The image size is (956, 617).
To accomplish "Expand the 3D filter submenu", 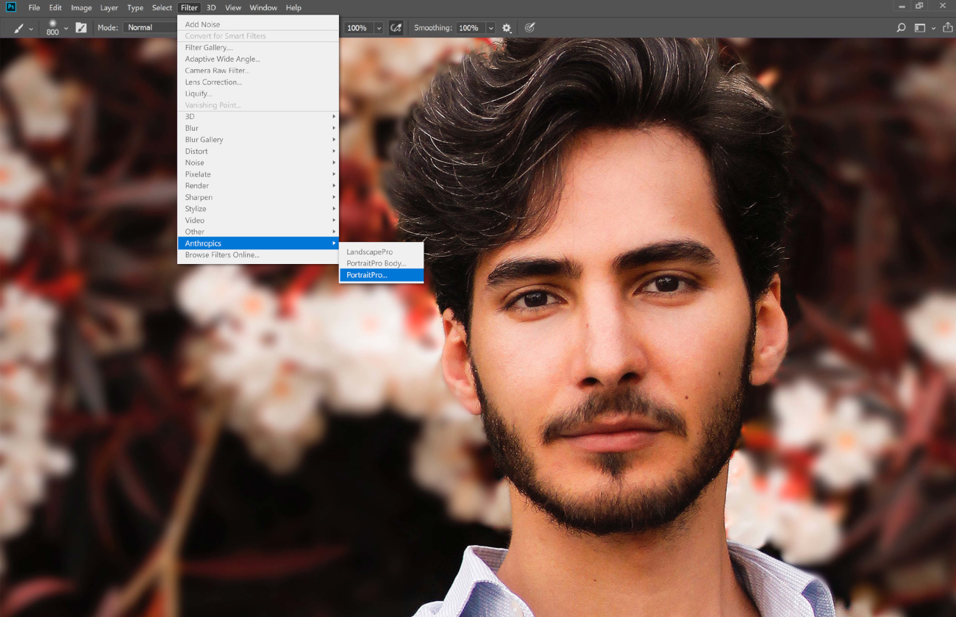I will pos(258,116).
